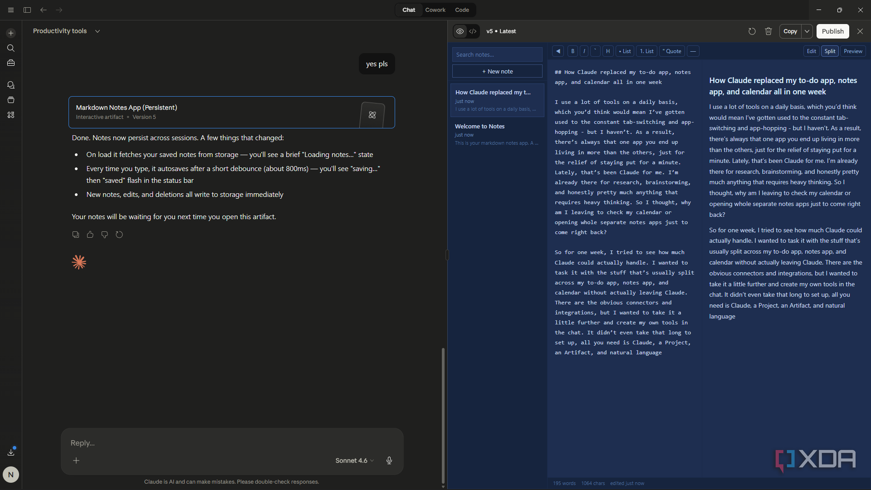Expand the Productivity tools dropdown
This screenshot has width=871, height=490.
[98, 31]
